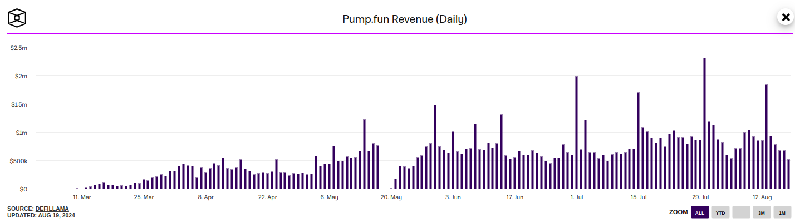Screen dimensions: 795x223
Task: Click the 12. Aug date label
Action: [x=762, y=197]
